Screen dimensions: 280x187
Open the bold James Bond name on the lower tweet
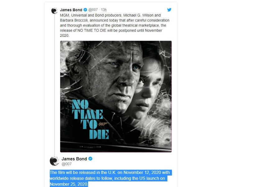(x=74, y=159)
